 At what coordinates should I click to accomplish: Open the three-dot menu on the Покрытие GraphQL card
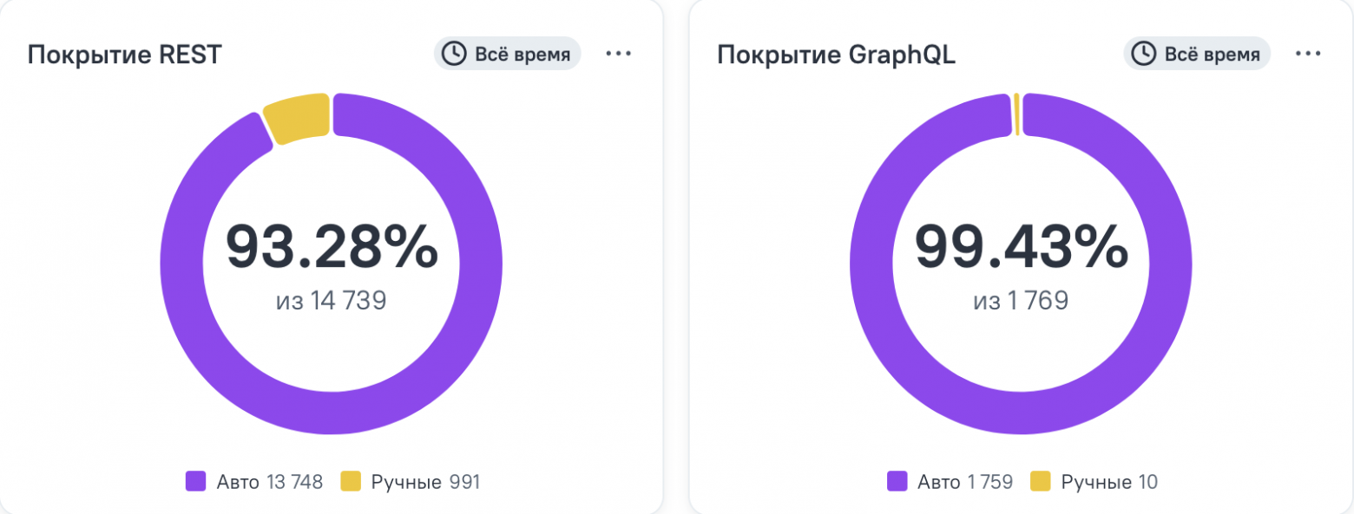coord(1307,54)
